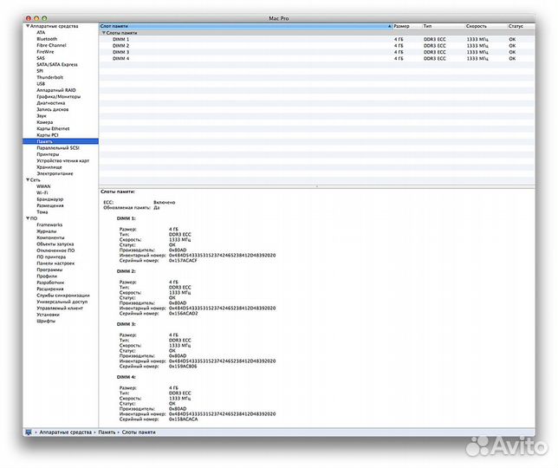
Task: Select Карты PCI in the sidebar
Action: [48, 135]
